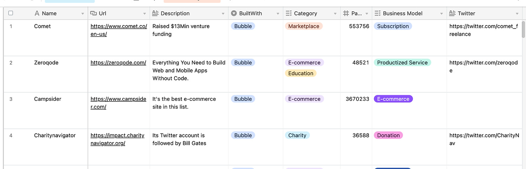Open the Description column dropdown arrow
This screenshot has height=169, width=526.
pos(223,14)
